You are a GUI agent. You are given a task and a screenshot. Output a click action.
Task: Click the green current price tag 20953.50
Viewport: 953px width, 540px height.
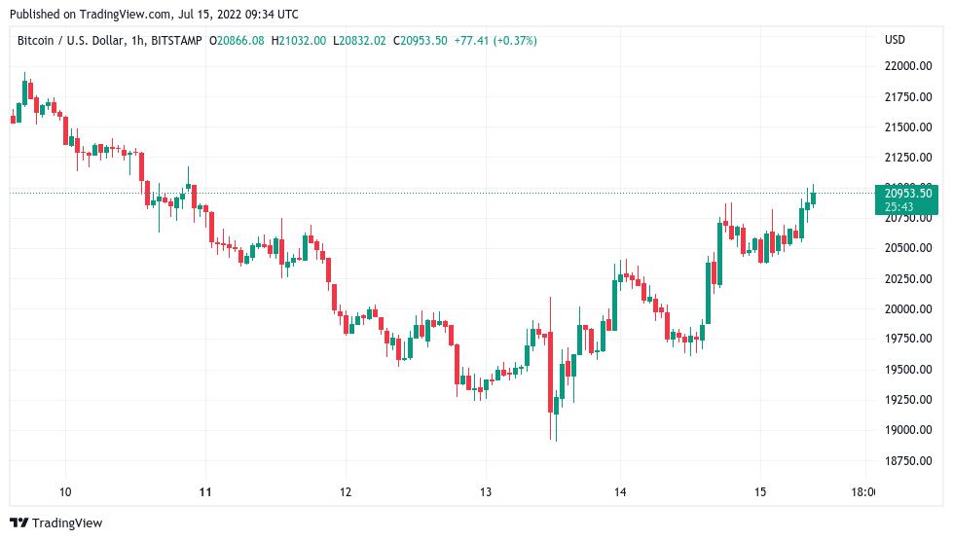click(x=908, y=193)
